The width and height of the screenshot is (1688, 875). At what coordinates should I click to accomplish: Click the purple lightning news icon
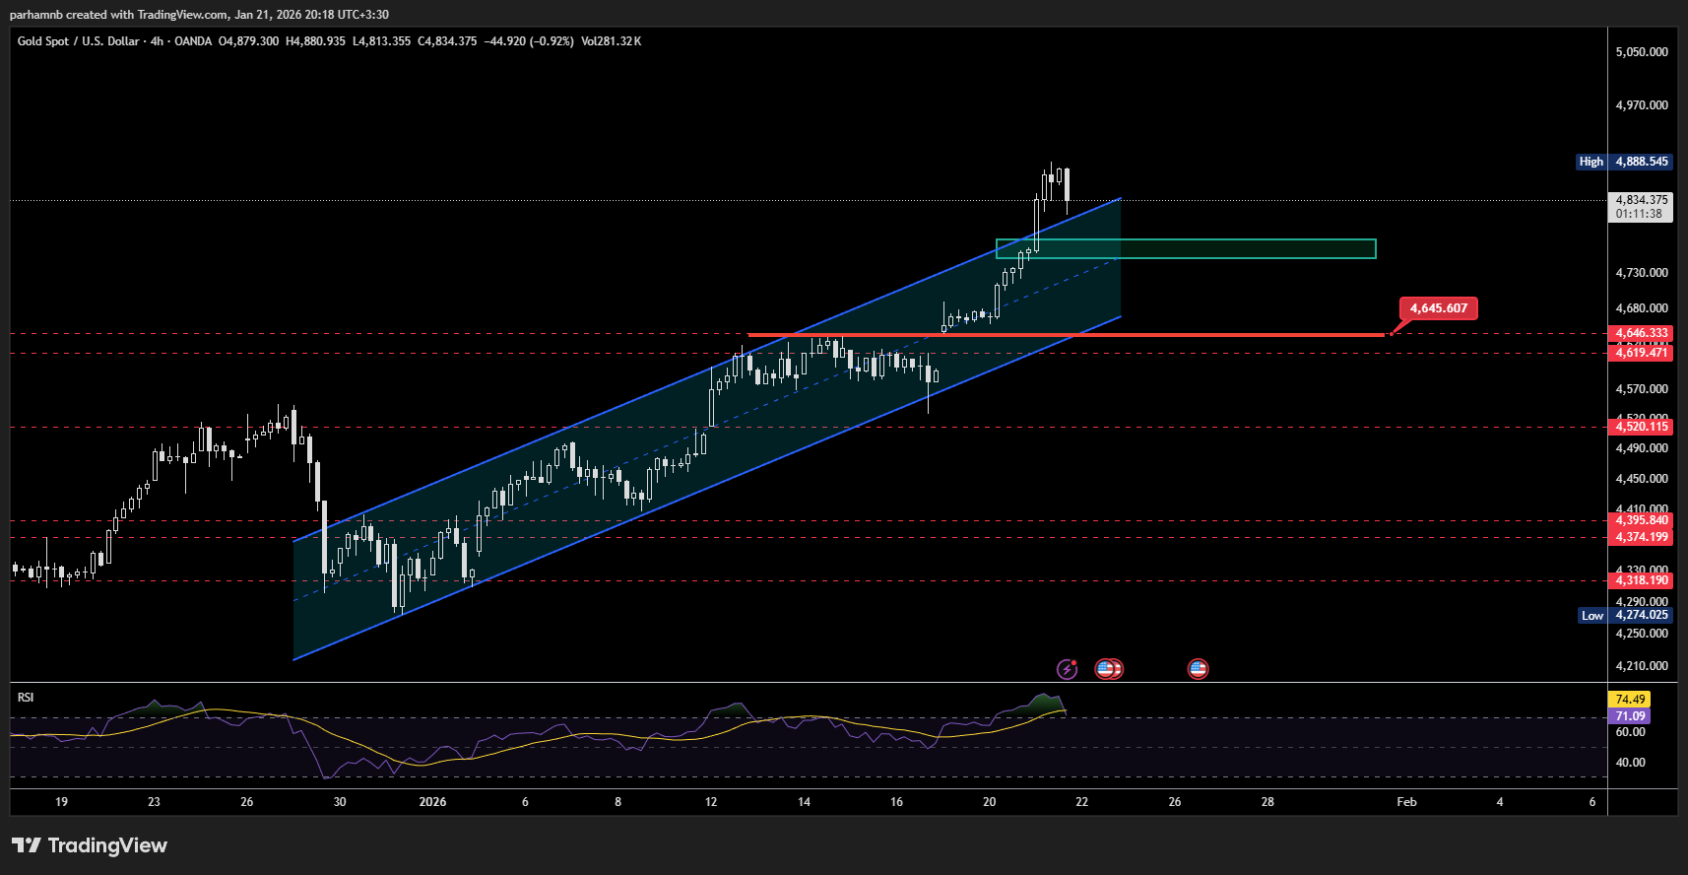pos(1067,670)
